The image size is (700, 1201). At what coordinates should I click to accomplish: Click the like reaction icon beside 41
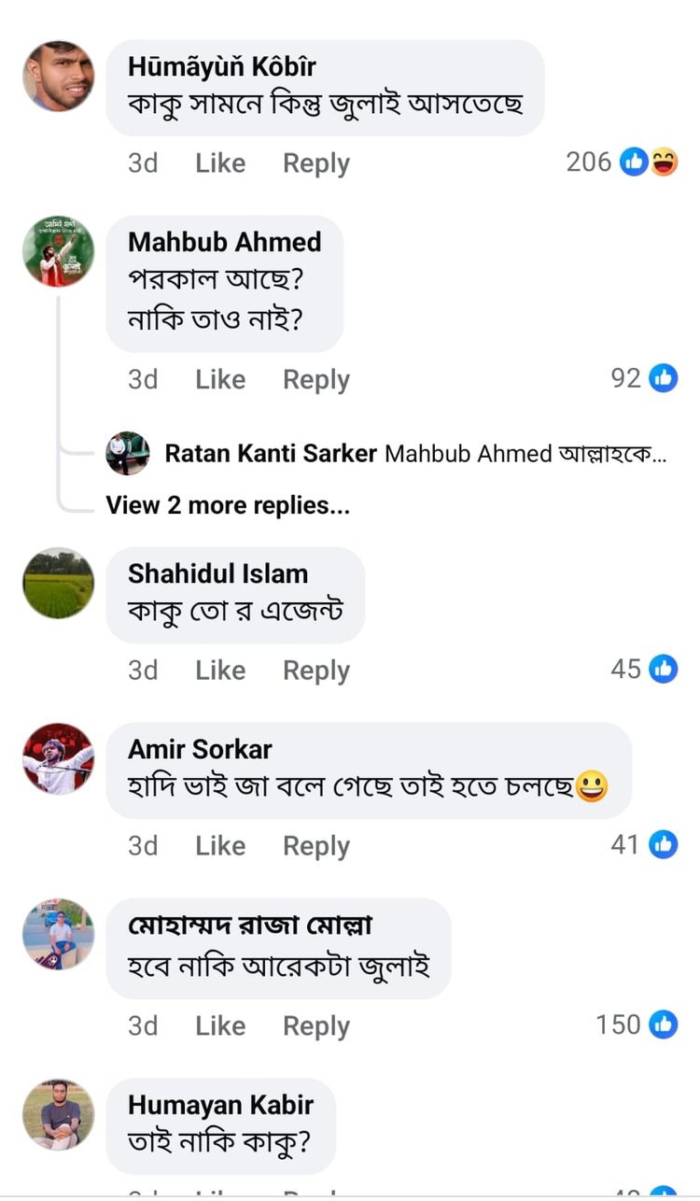click(x=664, y=843)
